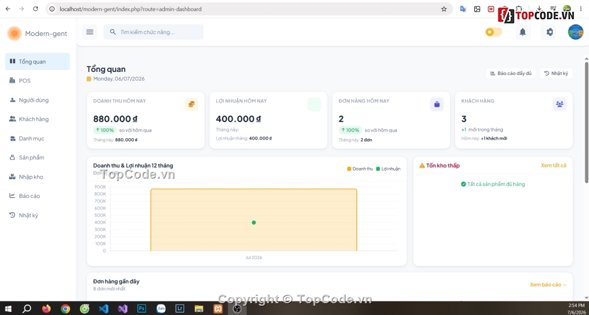Go back using the browser back arrow
Viewport: 589px width, 315px height.
[x=8, y=9]
